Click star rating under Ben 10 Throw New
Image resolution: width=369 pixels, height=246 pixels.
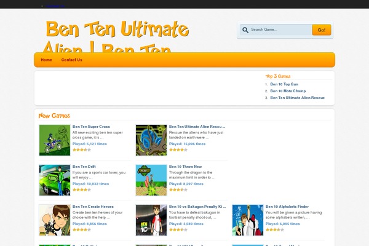tap(178, 190)
